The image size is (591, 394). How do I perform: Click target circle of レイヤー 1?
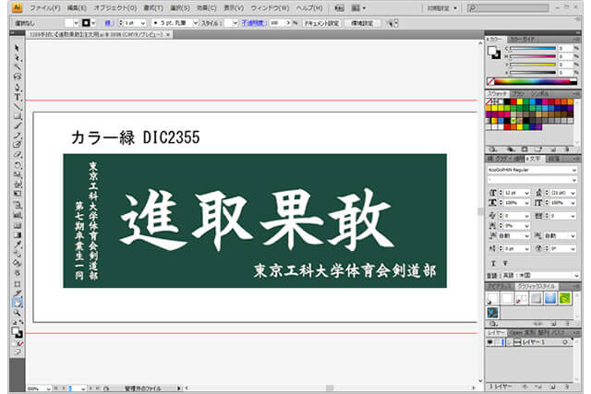[x=564, y=342]
